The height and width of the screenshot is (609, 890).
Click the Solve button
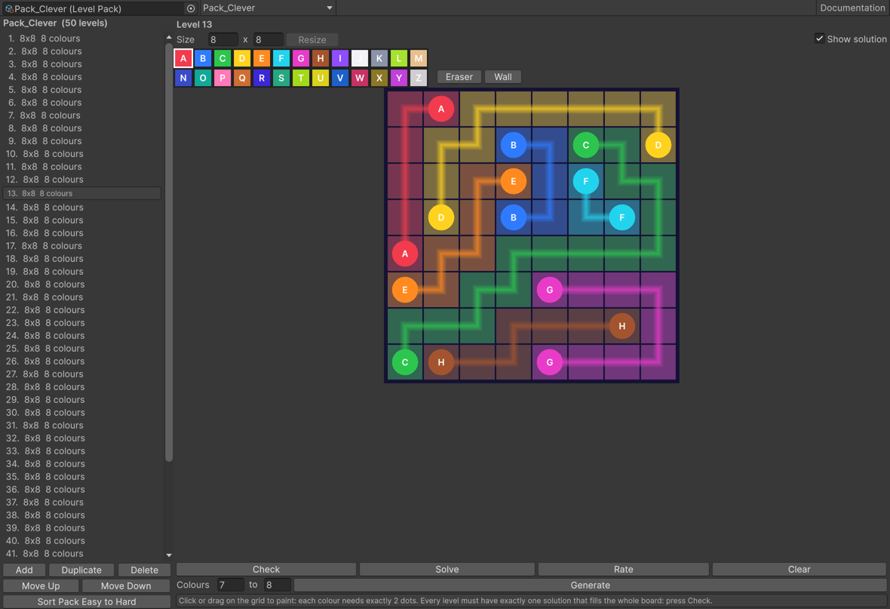[x=447, y=569]
